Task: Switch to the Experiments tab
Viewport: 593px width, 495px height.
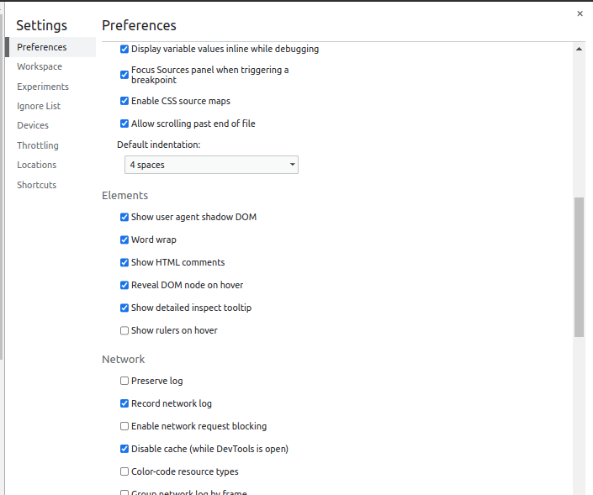Action: (x=43, y=87)
